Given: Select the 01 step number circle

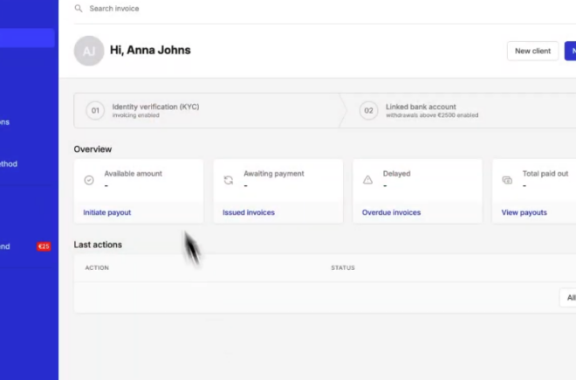Looking at the screenshot, I should click(x=94, y=111).
